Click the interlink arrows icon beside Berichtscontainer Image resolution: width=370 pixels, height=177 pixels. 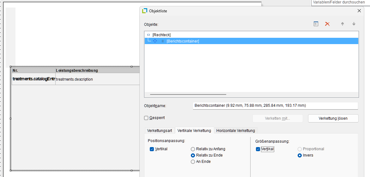155,41
